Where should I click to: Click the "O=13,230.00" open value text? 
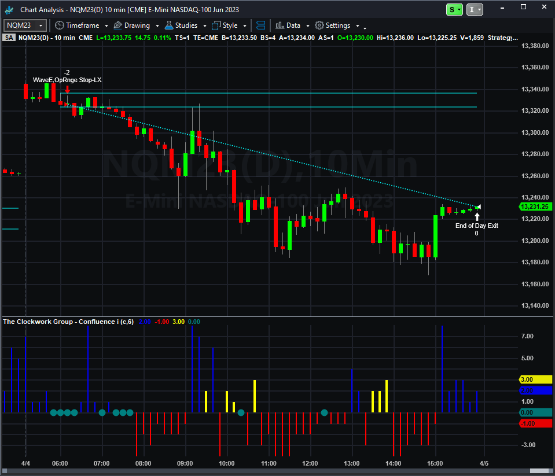click(355, 38)
